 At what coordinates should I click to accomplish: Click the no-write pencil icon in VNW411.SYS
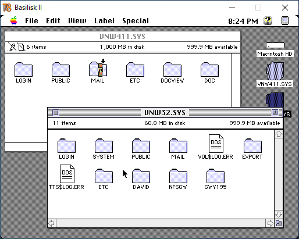(x=12, y=47)
